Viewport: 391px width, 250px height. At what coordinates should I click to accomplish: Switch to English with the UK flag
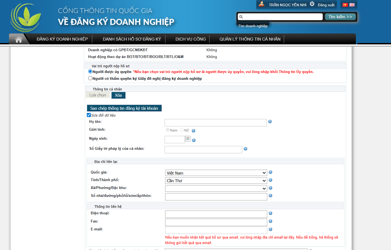click(352, 5)
